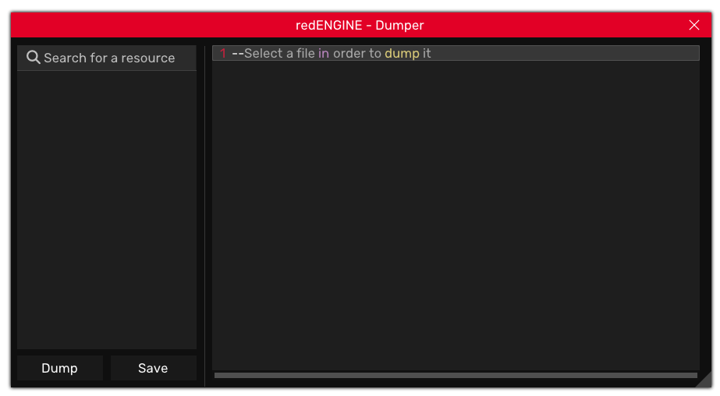Image resolution: width=720 pixels, height=396 pixels.
Task: Select line number 1 in editor gutter
Action: [222, 54]
